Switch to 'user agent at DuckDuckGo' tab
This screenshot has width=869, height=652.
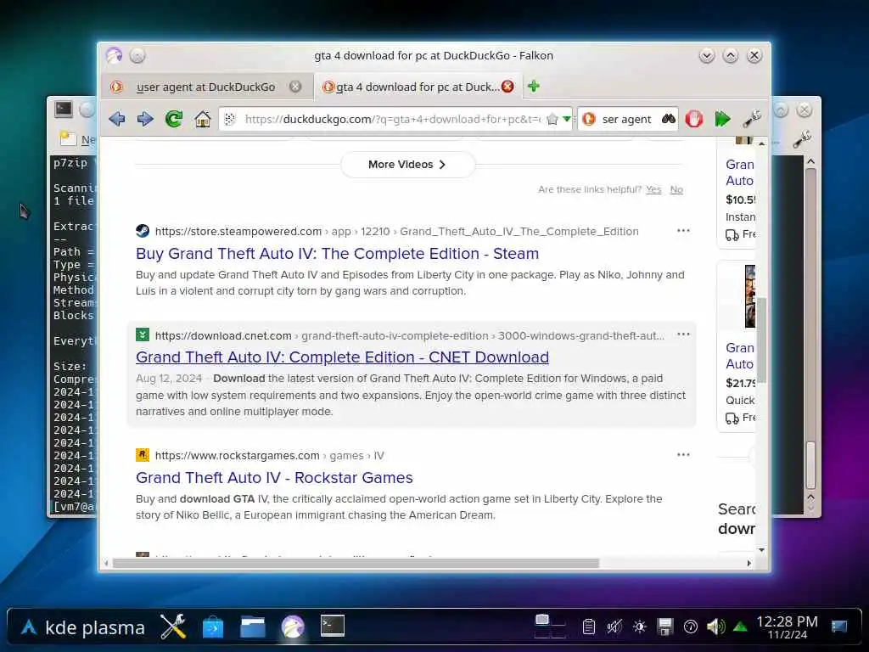[x=205, y=87]
